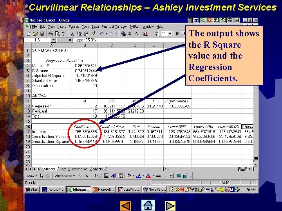Select the Oval drawing tool
282x211 pixels.
click(99, 176)
